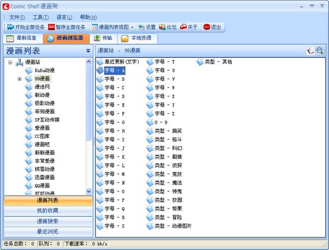The width and height of the screenshot is (329, 250).
Task: Select QQ漫画 in the site tree
Action: [42, 186]
